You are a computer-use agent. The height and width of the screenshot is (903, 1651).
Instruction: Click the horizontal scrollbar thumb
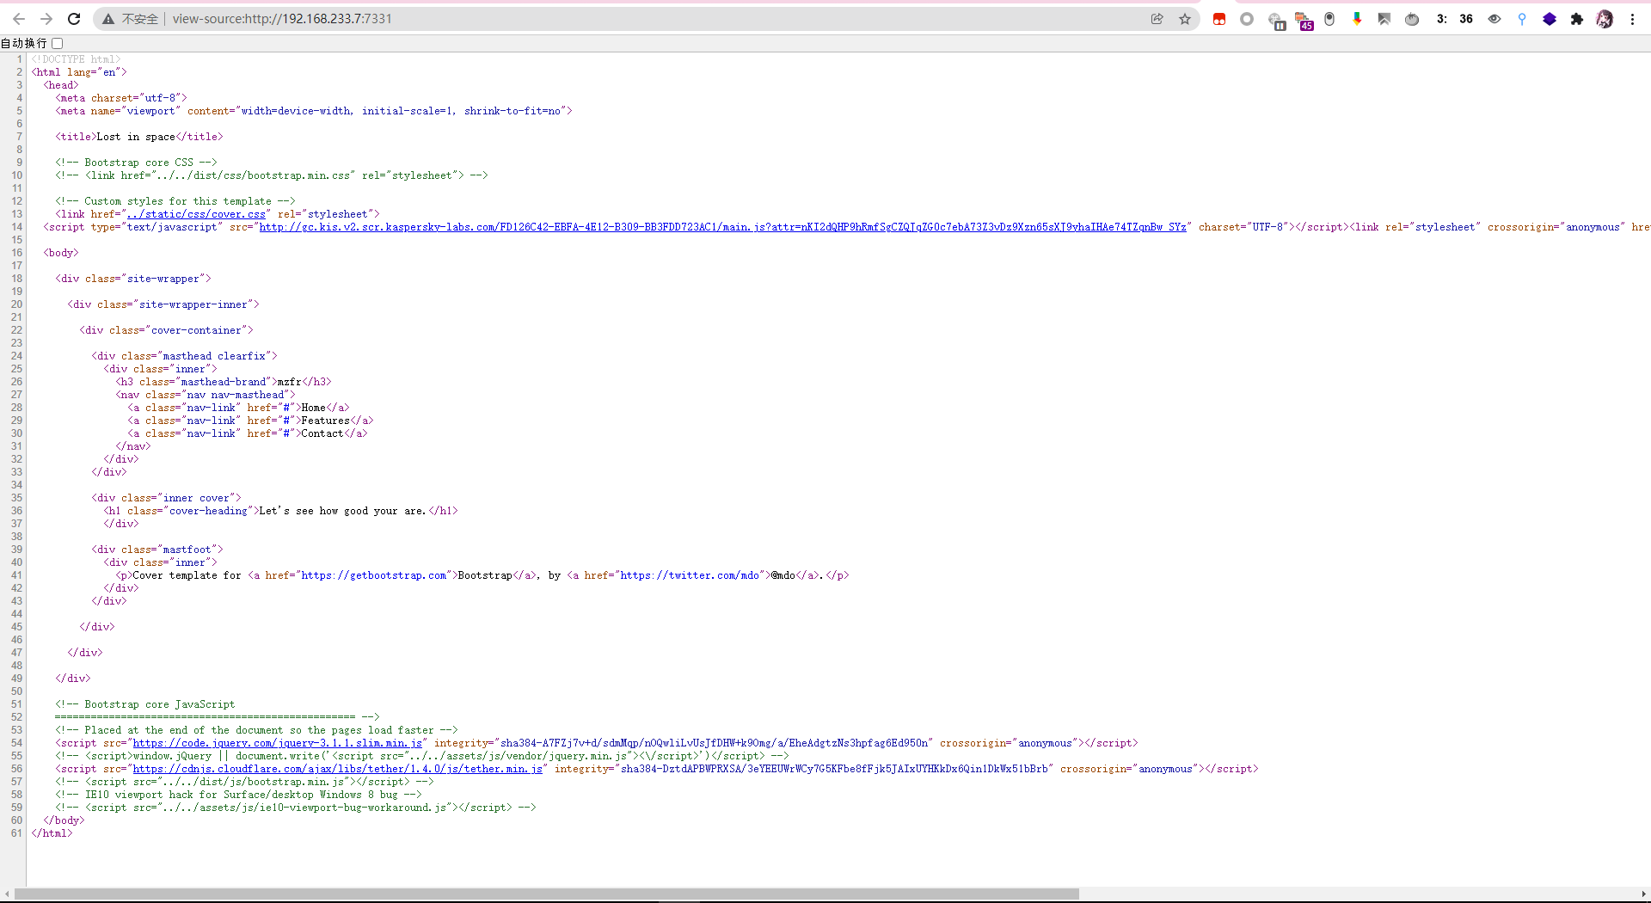click(x=547, y=894)
